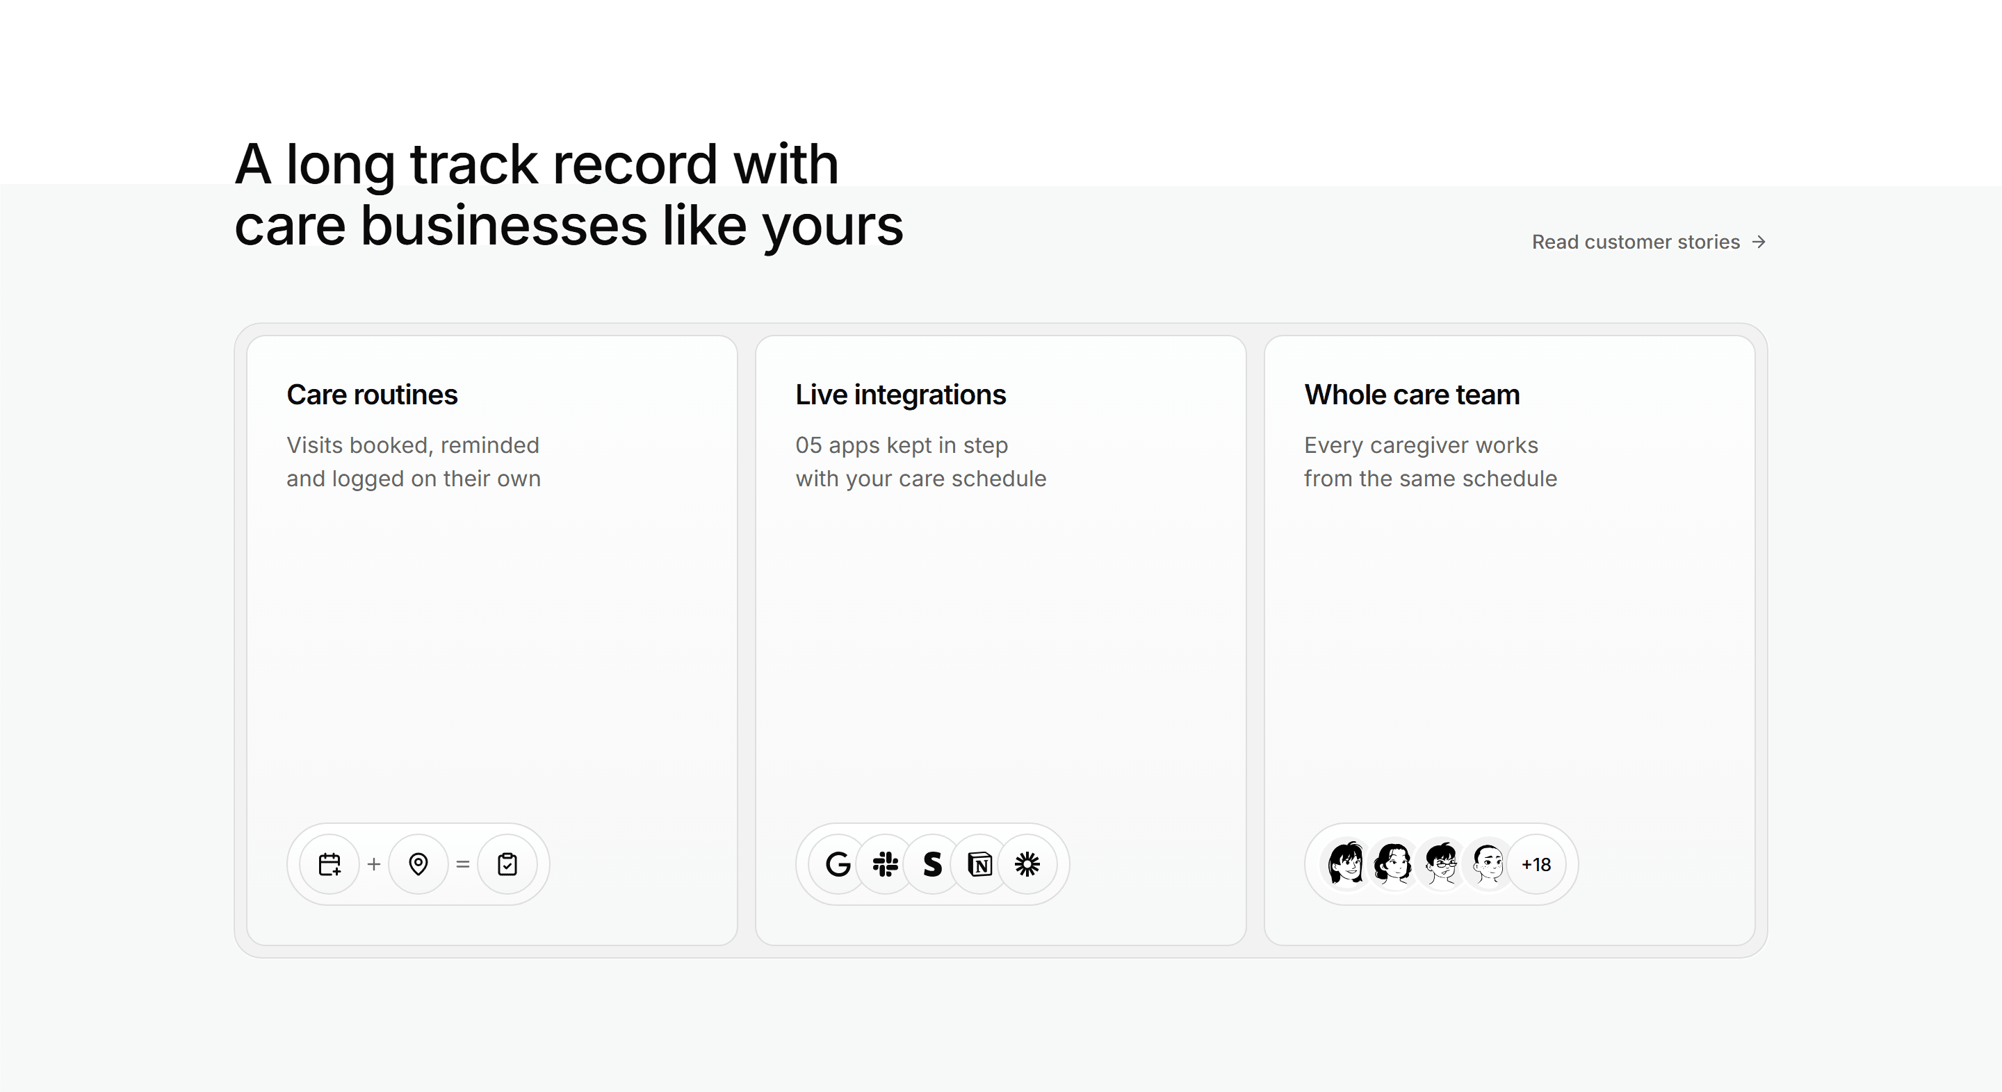Click the arrow next to Read customer stories
Screen dimensions: 2002x1092
[1759, 242]
